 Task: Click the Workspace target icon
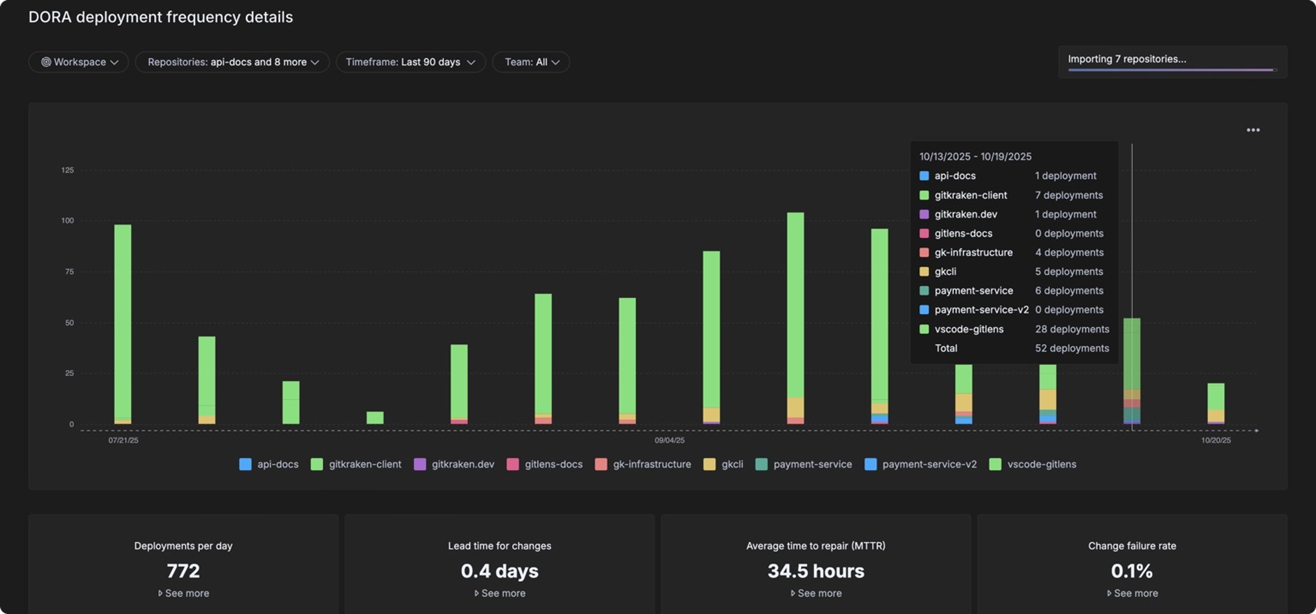[x=45, y=62]
